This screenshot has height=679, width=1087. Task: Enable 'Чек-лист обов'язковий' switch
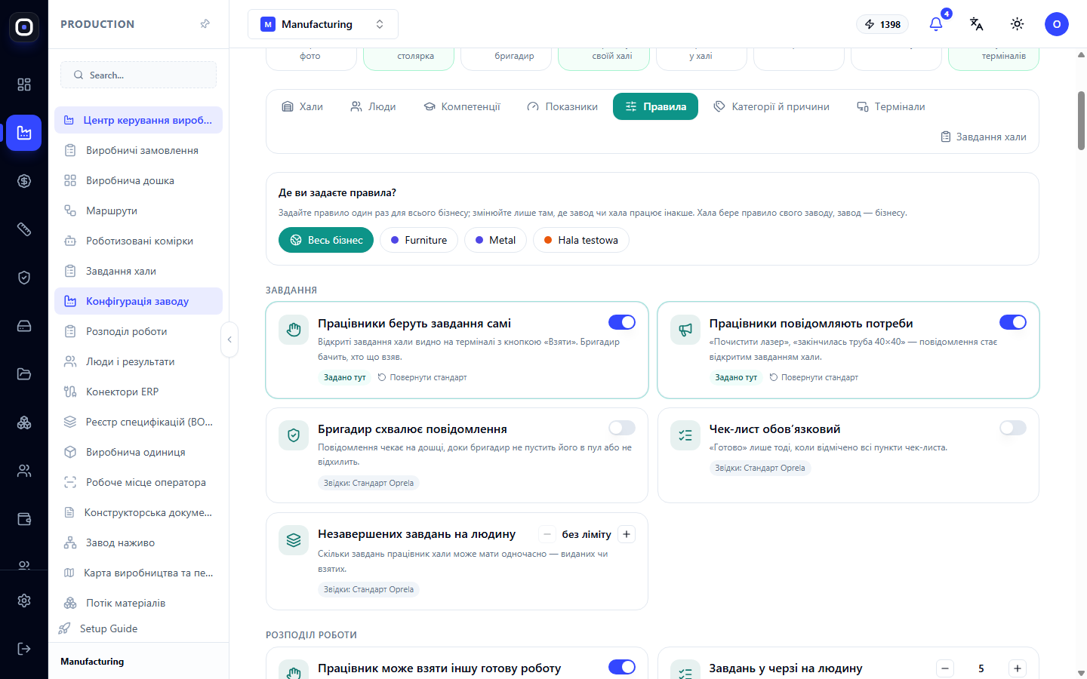tap(1013, 428)
